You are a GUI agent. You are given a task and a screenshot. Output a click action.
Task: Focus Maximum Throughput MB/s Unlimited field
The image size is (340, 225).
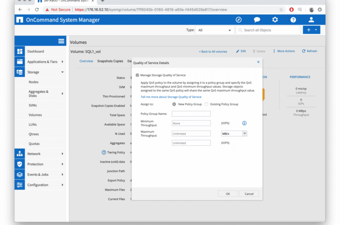point(191,133)
